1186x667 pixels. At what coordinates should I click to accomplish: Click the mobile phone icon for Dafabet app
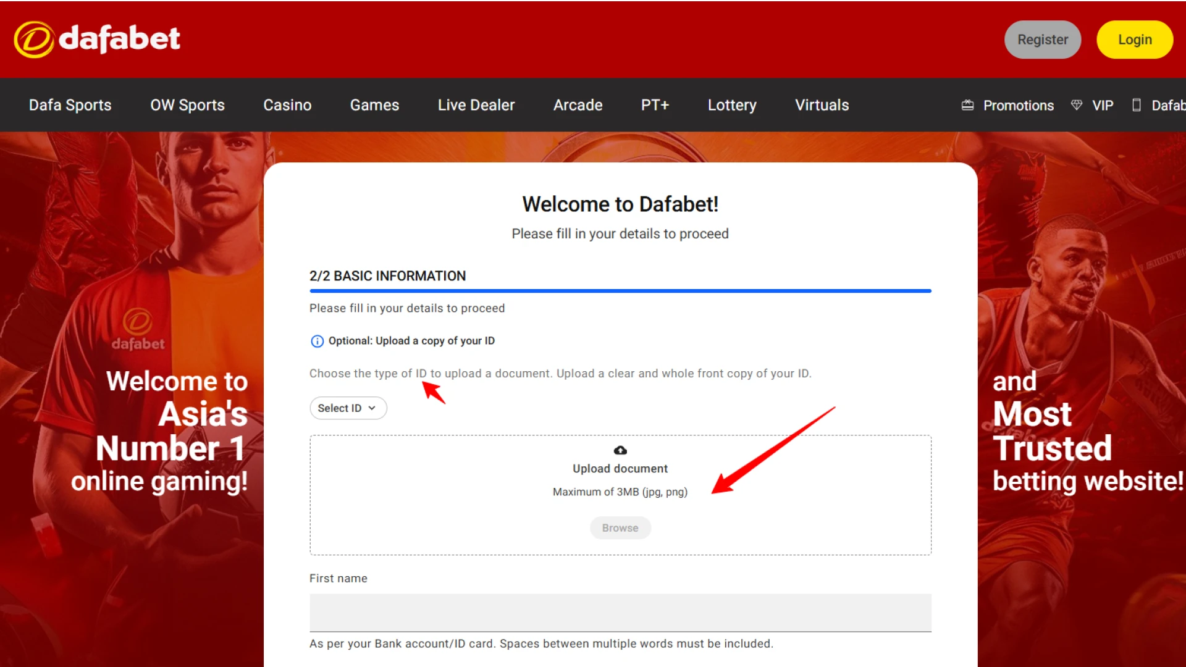coord(1137,105)
